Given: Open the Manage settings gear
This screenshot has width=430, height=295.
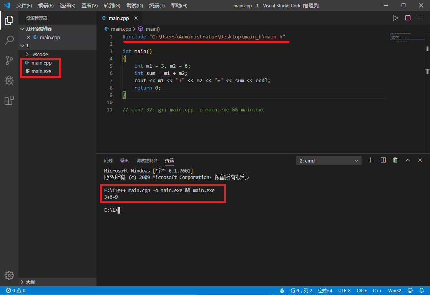Looking at the screenshot, I should 9,275.
